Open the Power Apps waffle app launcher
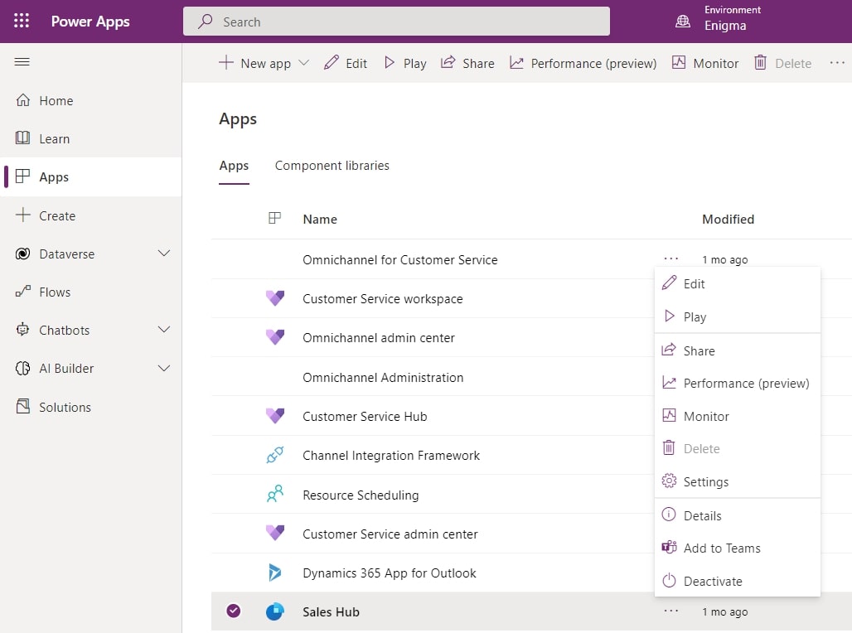Viewport: 852px width, 633px height. [x=21, y=20]
